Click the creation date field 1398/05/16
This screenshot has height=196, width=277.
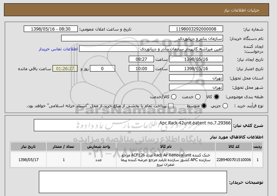196,59
